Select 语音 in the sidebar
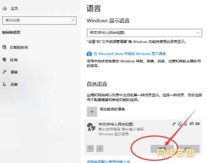This screenshot has width=207, height=163. point(14,84)
